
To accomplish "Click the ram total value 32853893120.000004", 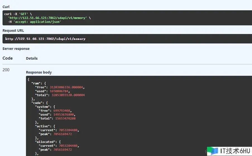I will [68, 95].
